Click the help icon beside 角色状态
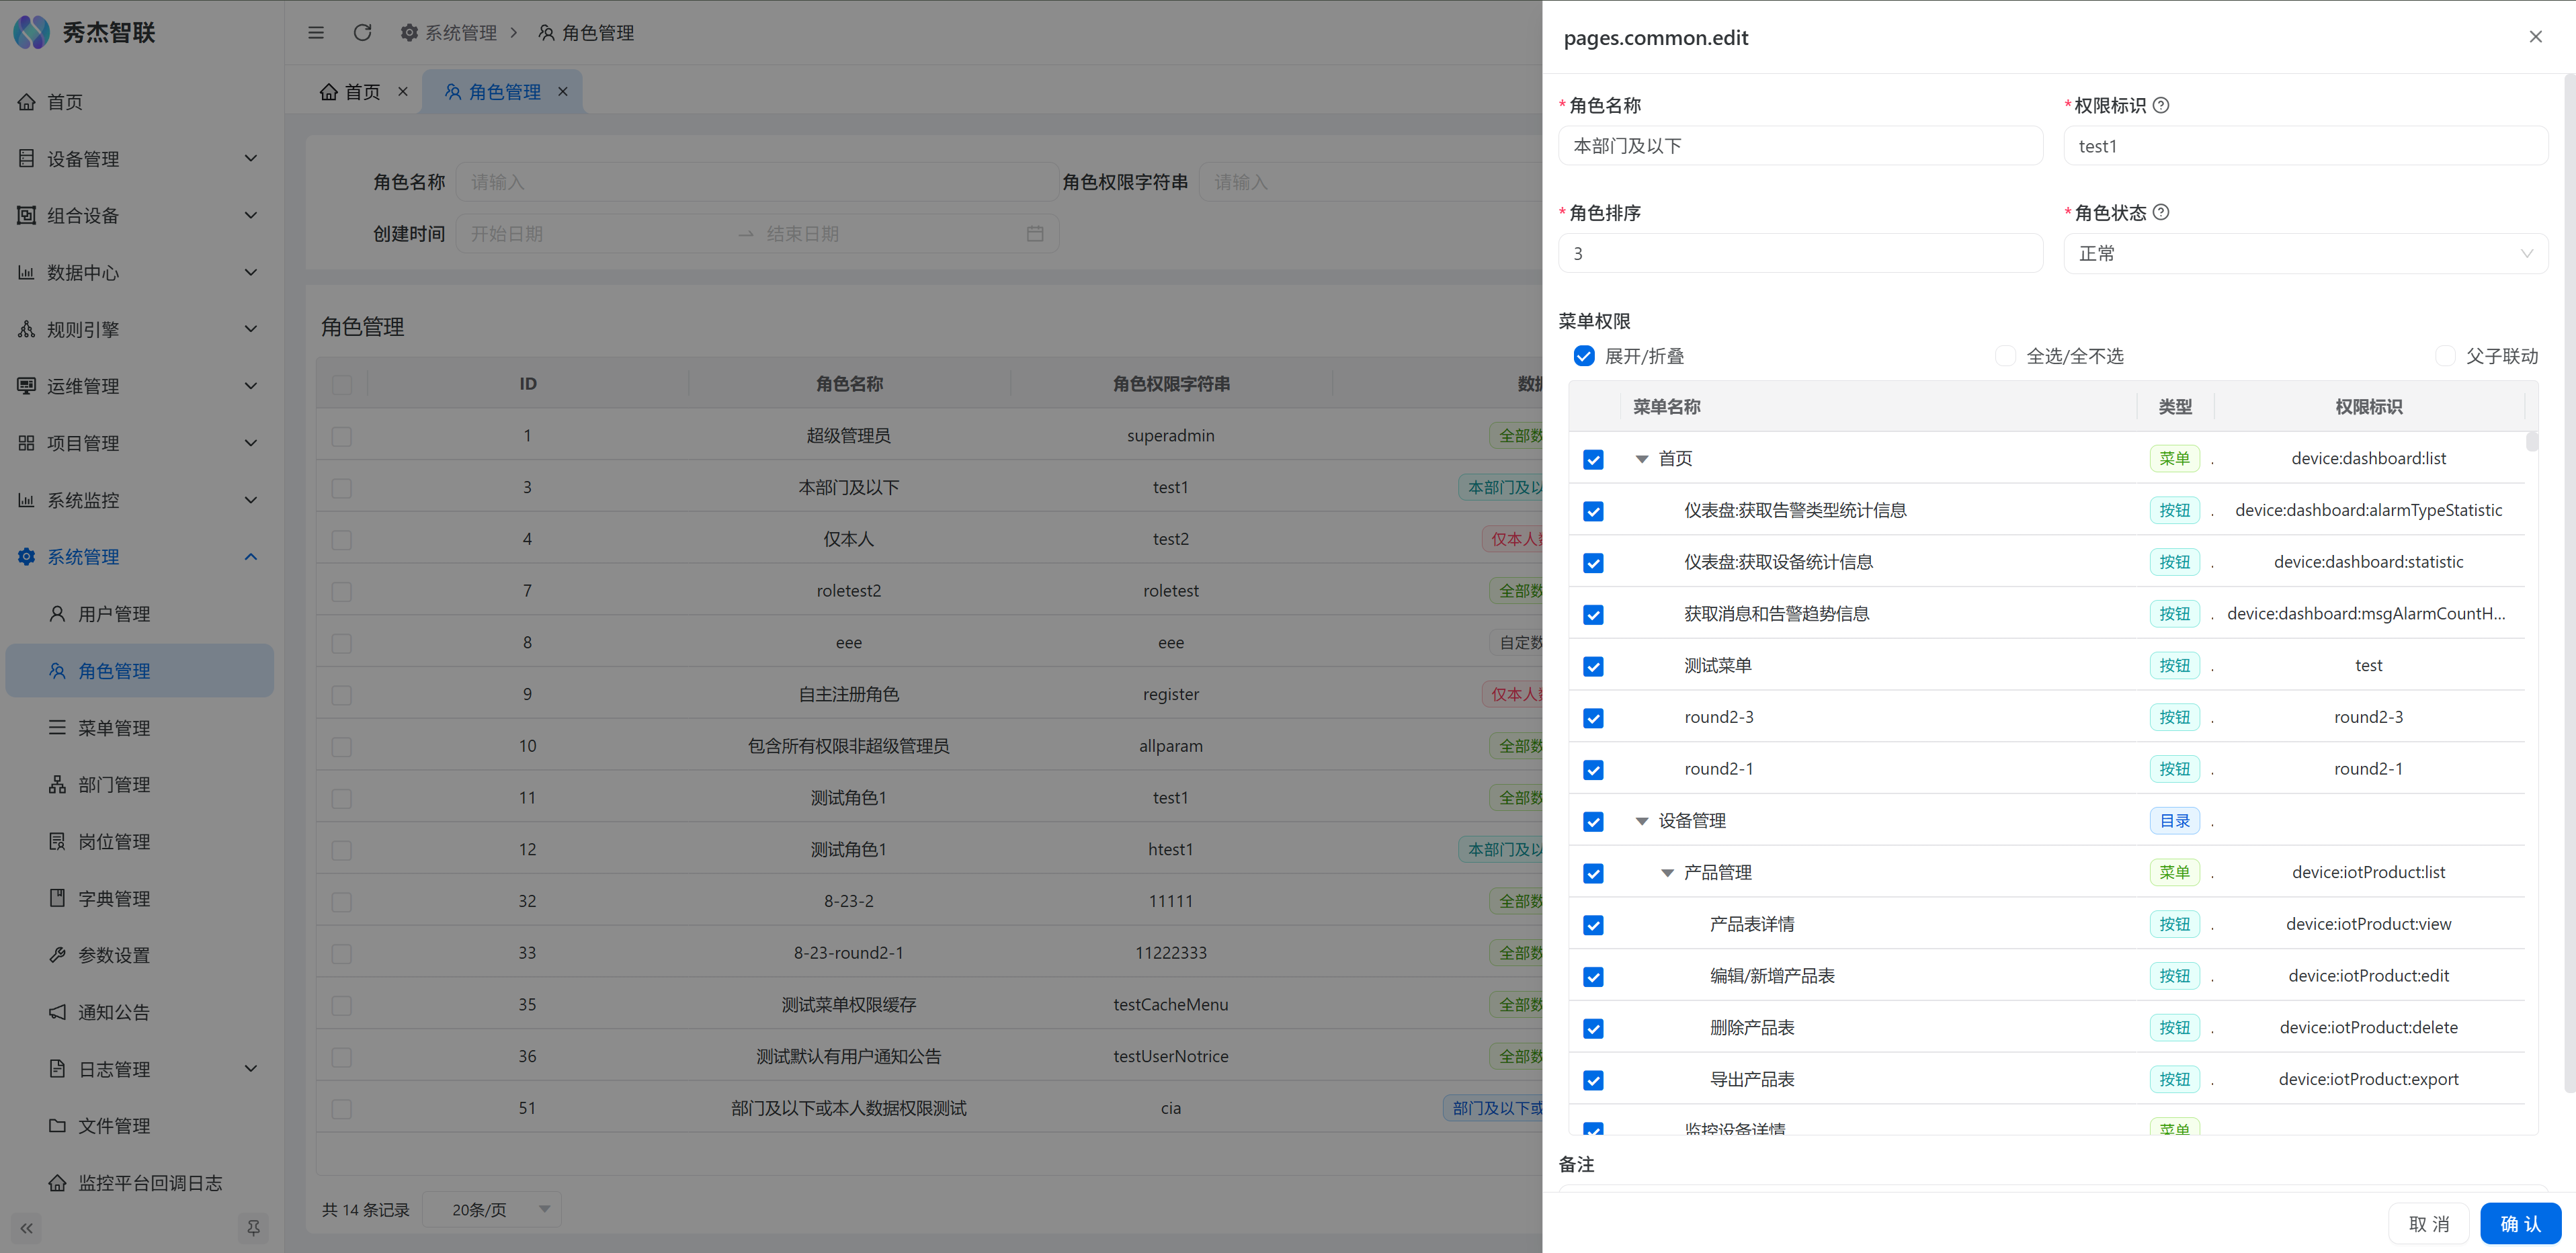This screenshot has width=2576, height=1253. click(2161, 212)
